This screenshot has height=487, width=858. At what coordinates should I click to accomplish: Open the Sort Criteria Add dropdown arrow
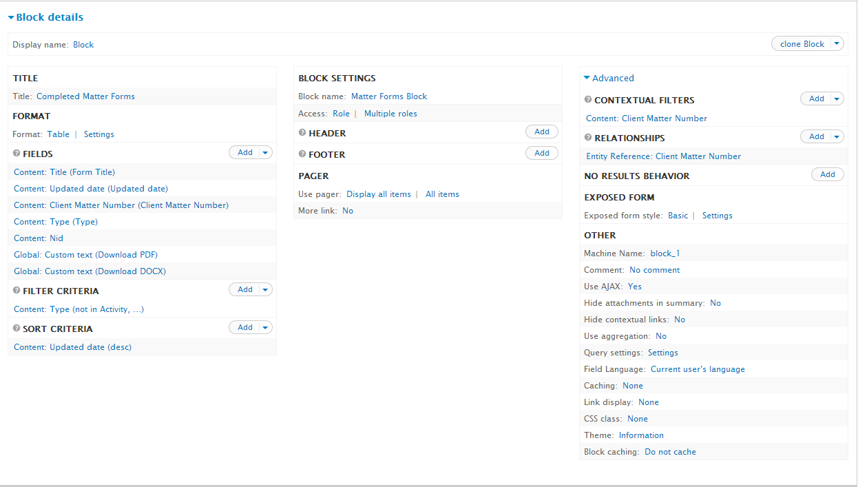(x=266, y=327)
